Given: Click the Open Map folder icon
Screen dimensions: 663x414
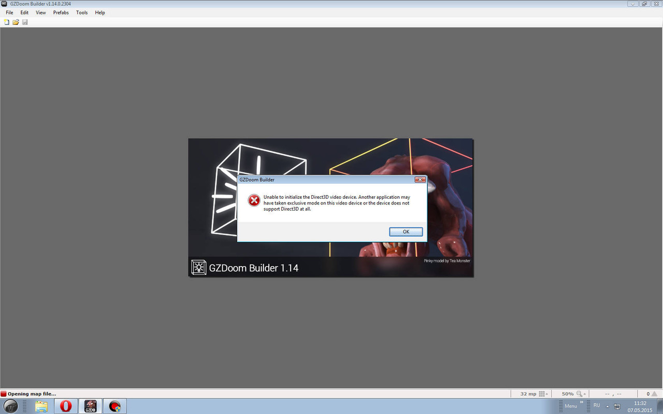Looking at the screenshot, I should click(x=16, y=22).
